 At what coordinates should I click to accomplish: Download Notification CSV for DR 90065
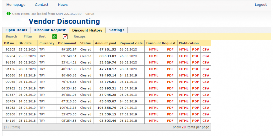(x=206, y=82)
